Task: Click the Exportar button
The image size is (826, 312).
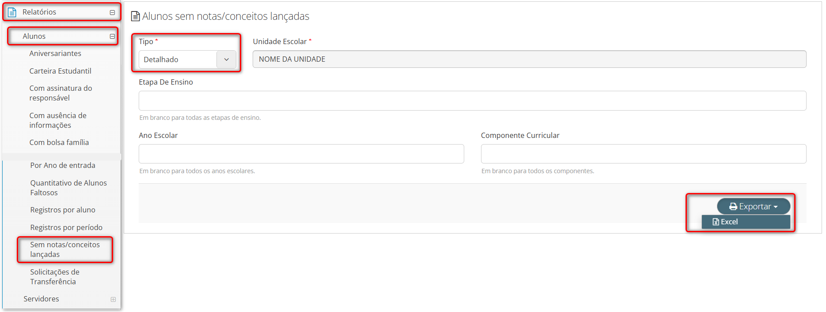Action: click(753, 206)
